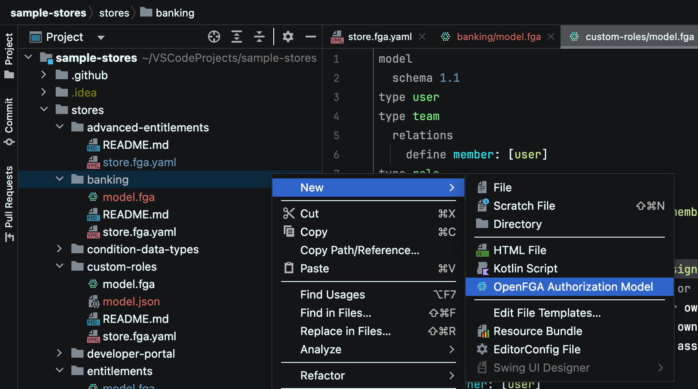Viewport: 698px width, 389px height.
Task: Switch to banking/model.fga editor tab
Action: tap(499, 37)
